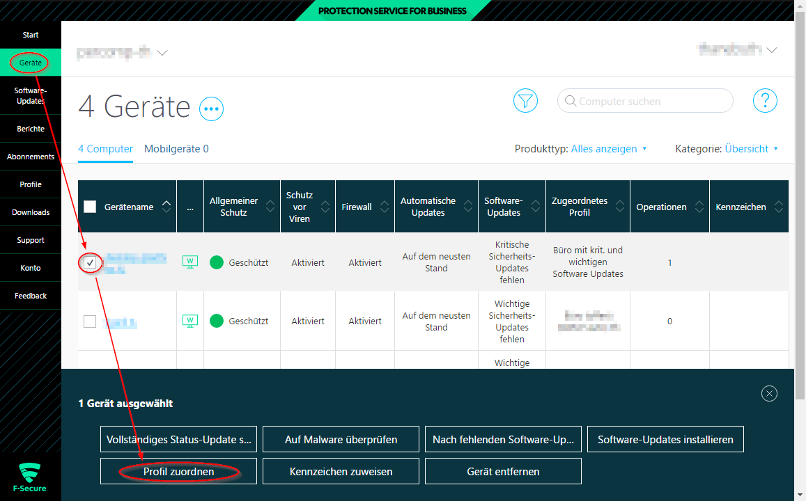Sort by Firewall column
806x501 pixels.
coord(385,207)
